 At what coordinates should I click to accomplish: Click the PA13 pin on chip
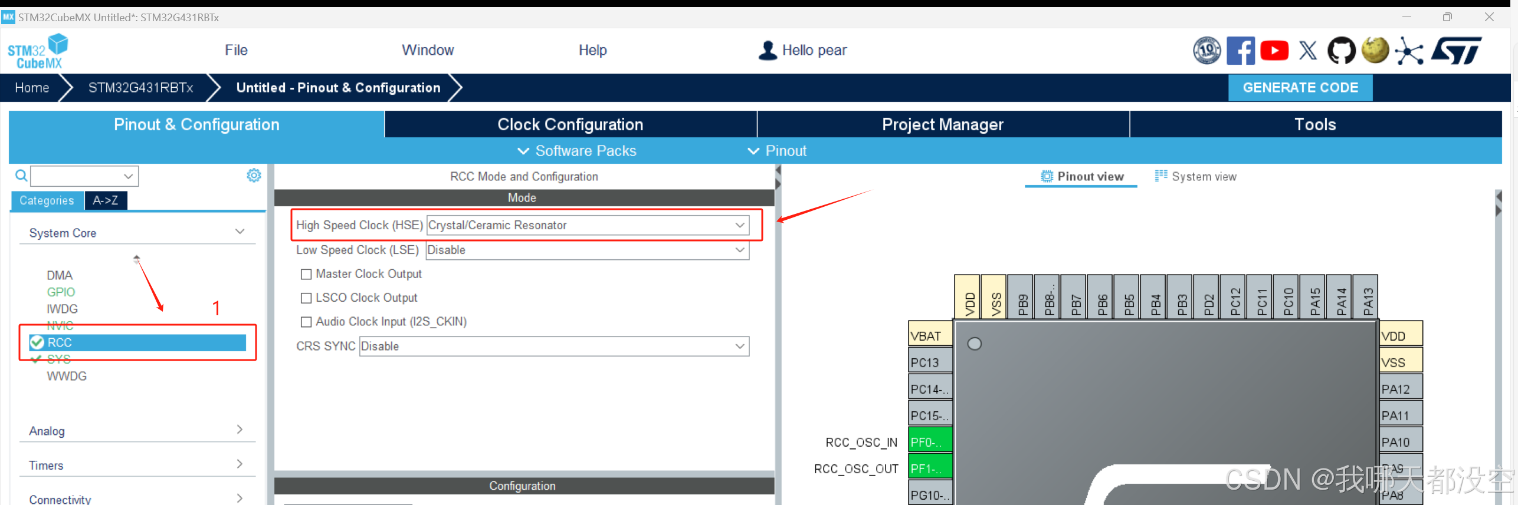pyautogui.click(x=1366, y=297)
